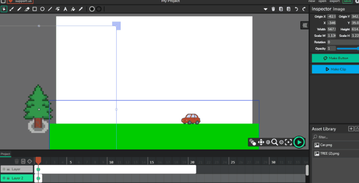Edit the Scale W field
359x183 pixels.
(x=332, y=36)
